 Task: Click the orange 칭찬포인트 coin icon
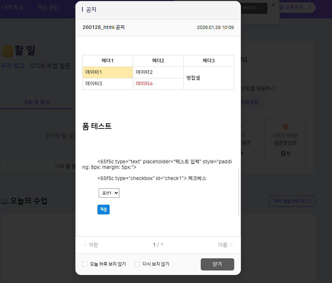tap(285, 127)
